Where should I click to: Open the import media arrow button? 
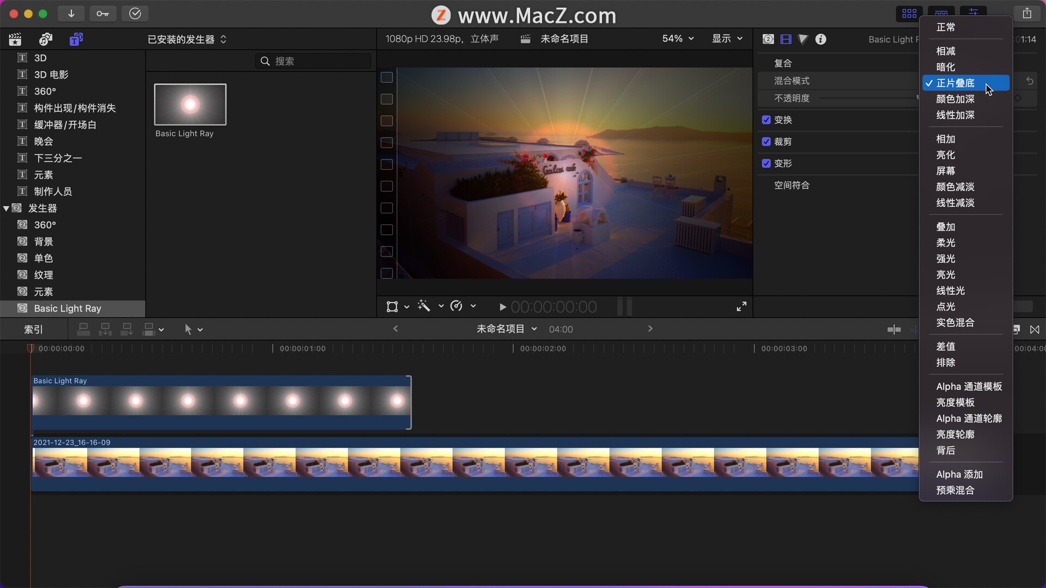pyautogui.click(x=71, y=14)
